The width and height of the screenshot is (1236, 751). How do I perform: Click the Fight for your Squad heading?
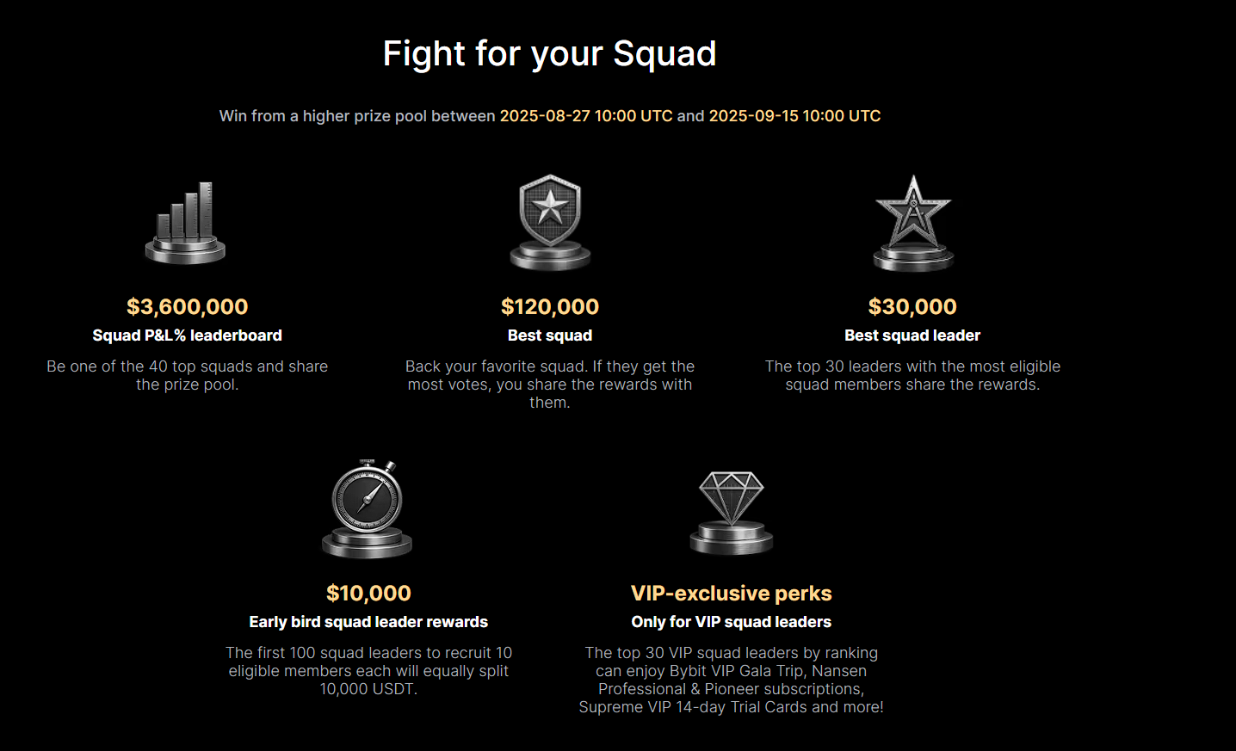pyautogui.click(x=550, y=53)
